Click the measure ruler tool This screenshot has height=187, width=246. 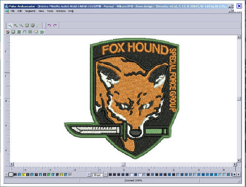[x=38, y=25]
